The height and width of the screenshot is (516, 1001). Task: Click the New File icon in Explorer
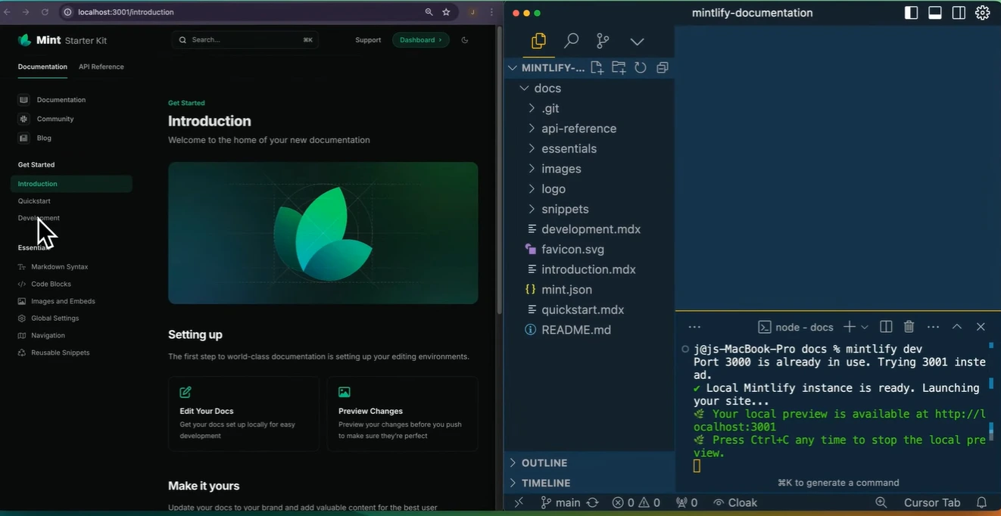[597, 67]
